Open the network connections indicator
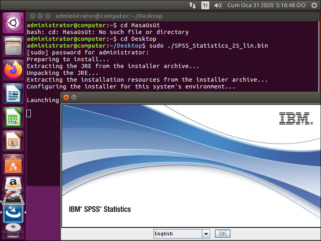The image size is (321, 241). click(192, 5)
